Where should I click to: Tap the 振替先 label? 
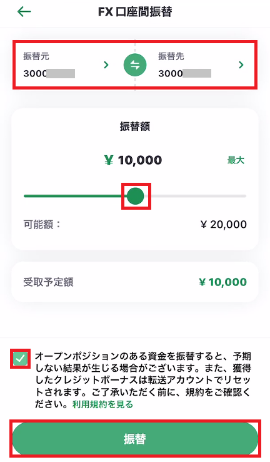pyautogui.click(x=171, y=56)
